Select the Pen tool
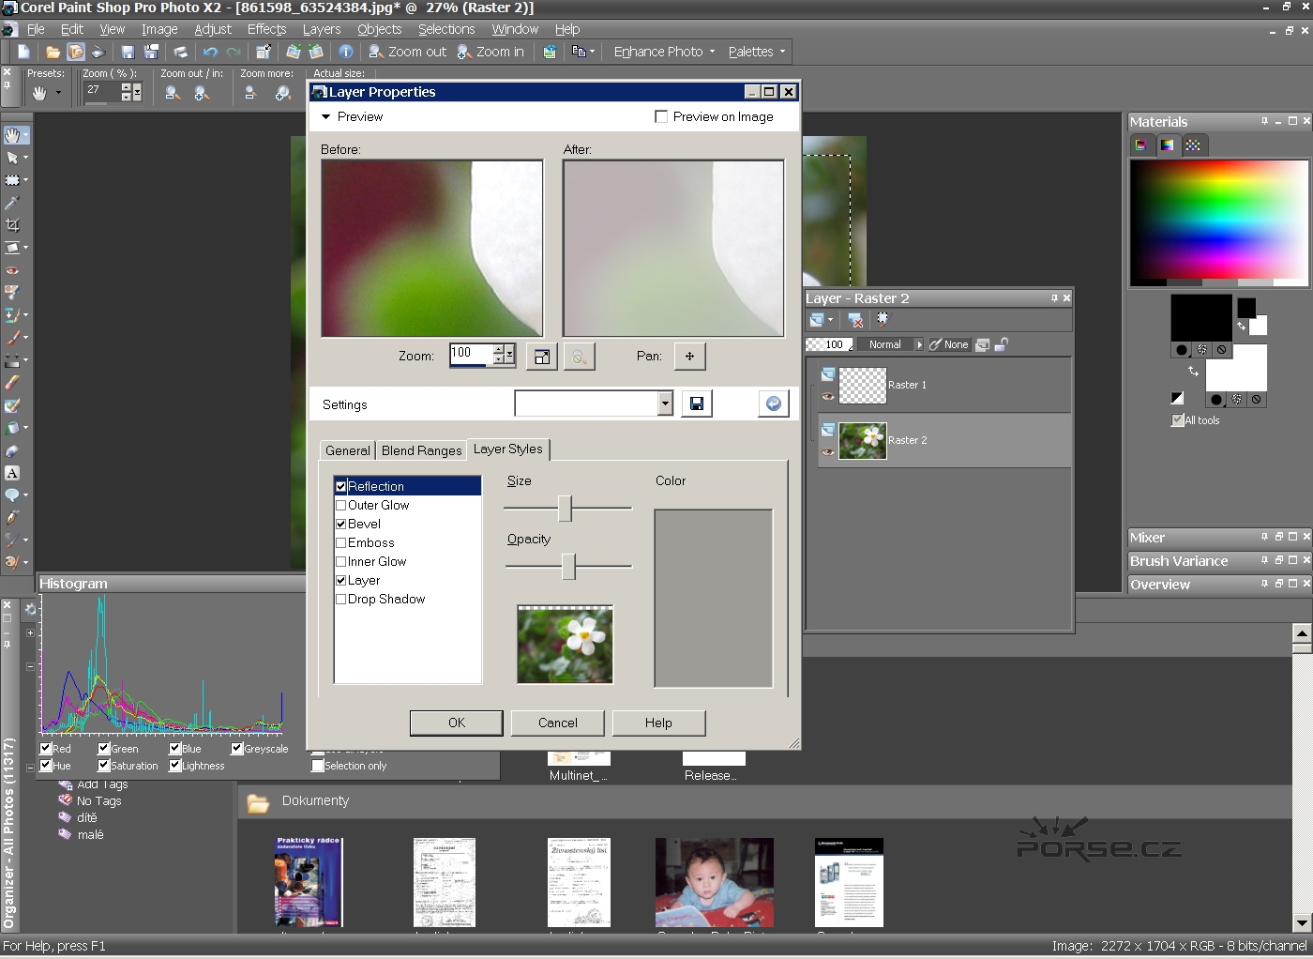This screenshot has height=959, width=1313. click(12, 518)
